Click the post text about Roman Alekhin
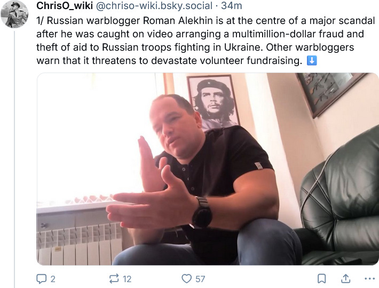The image size is (379, 288). (206, 41)
